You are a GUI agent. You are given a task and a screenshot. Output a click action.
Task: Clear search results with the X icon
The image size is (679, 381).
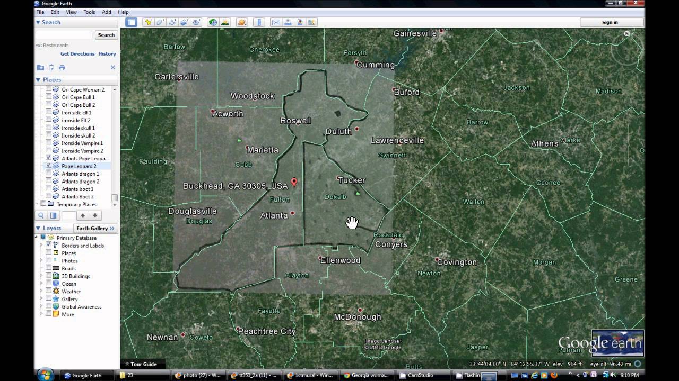click(112, 67)
